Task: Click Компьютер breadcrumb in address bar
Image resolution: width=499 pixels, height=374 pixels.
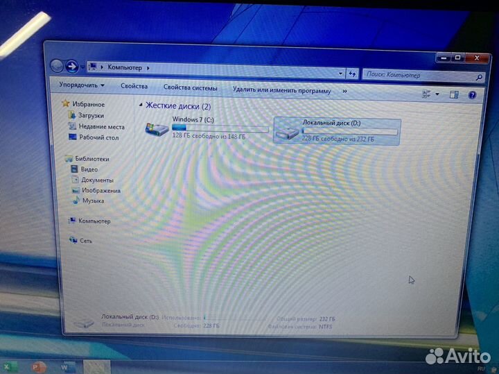Action: (x=125, y=67)
